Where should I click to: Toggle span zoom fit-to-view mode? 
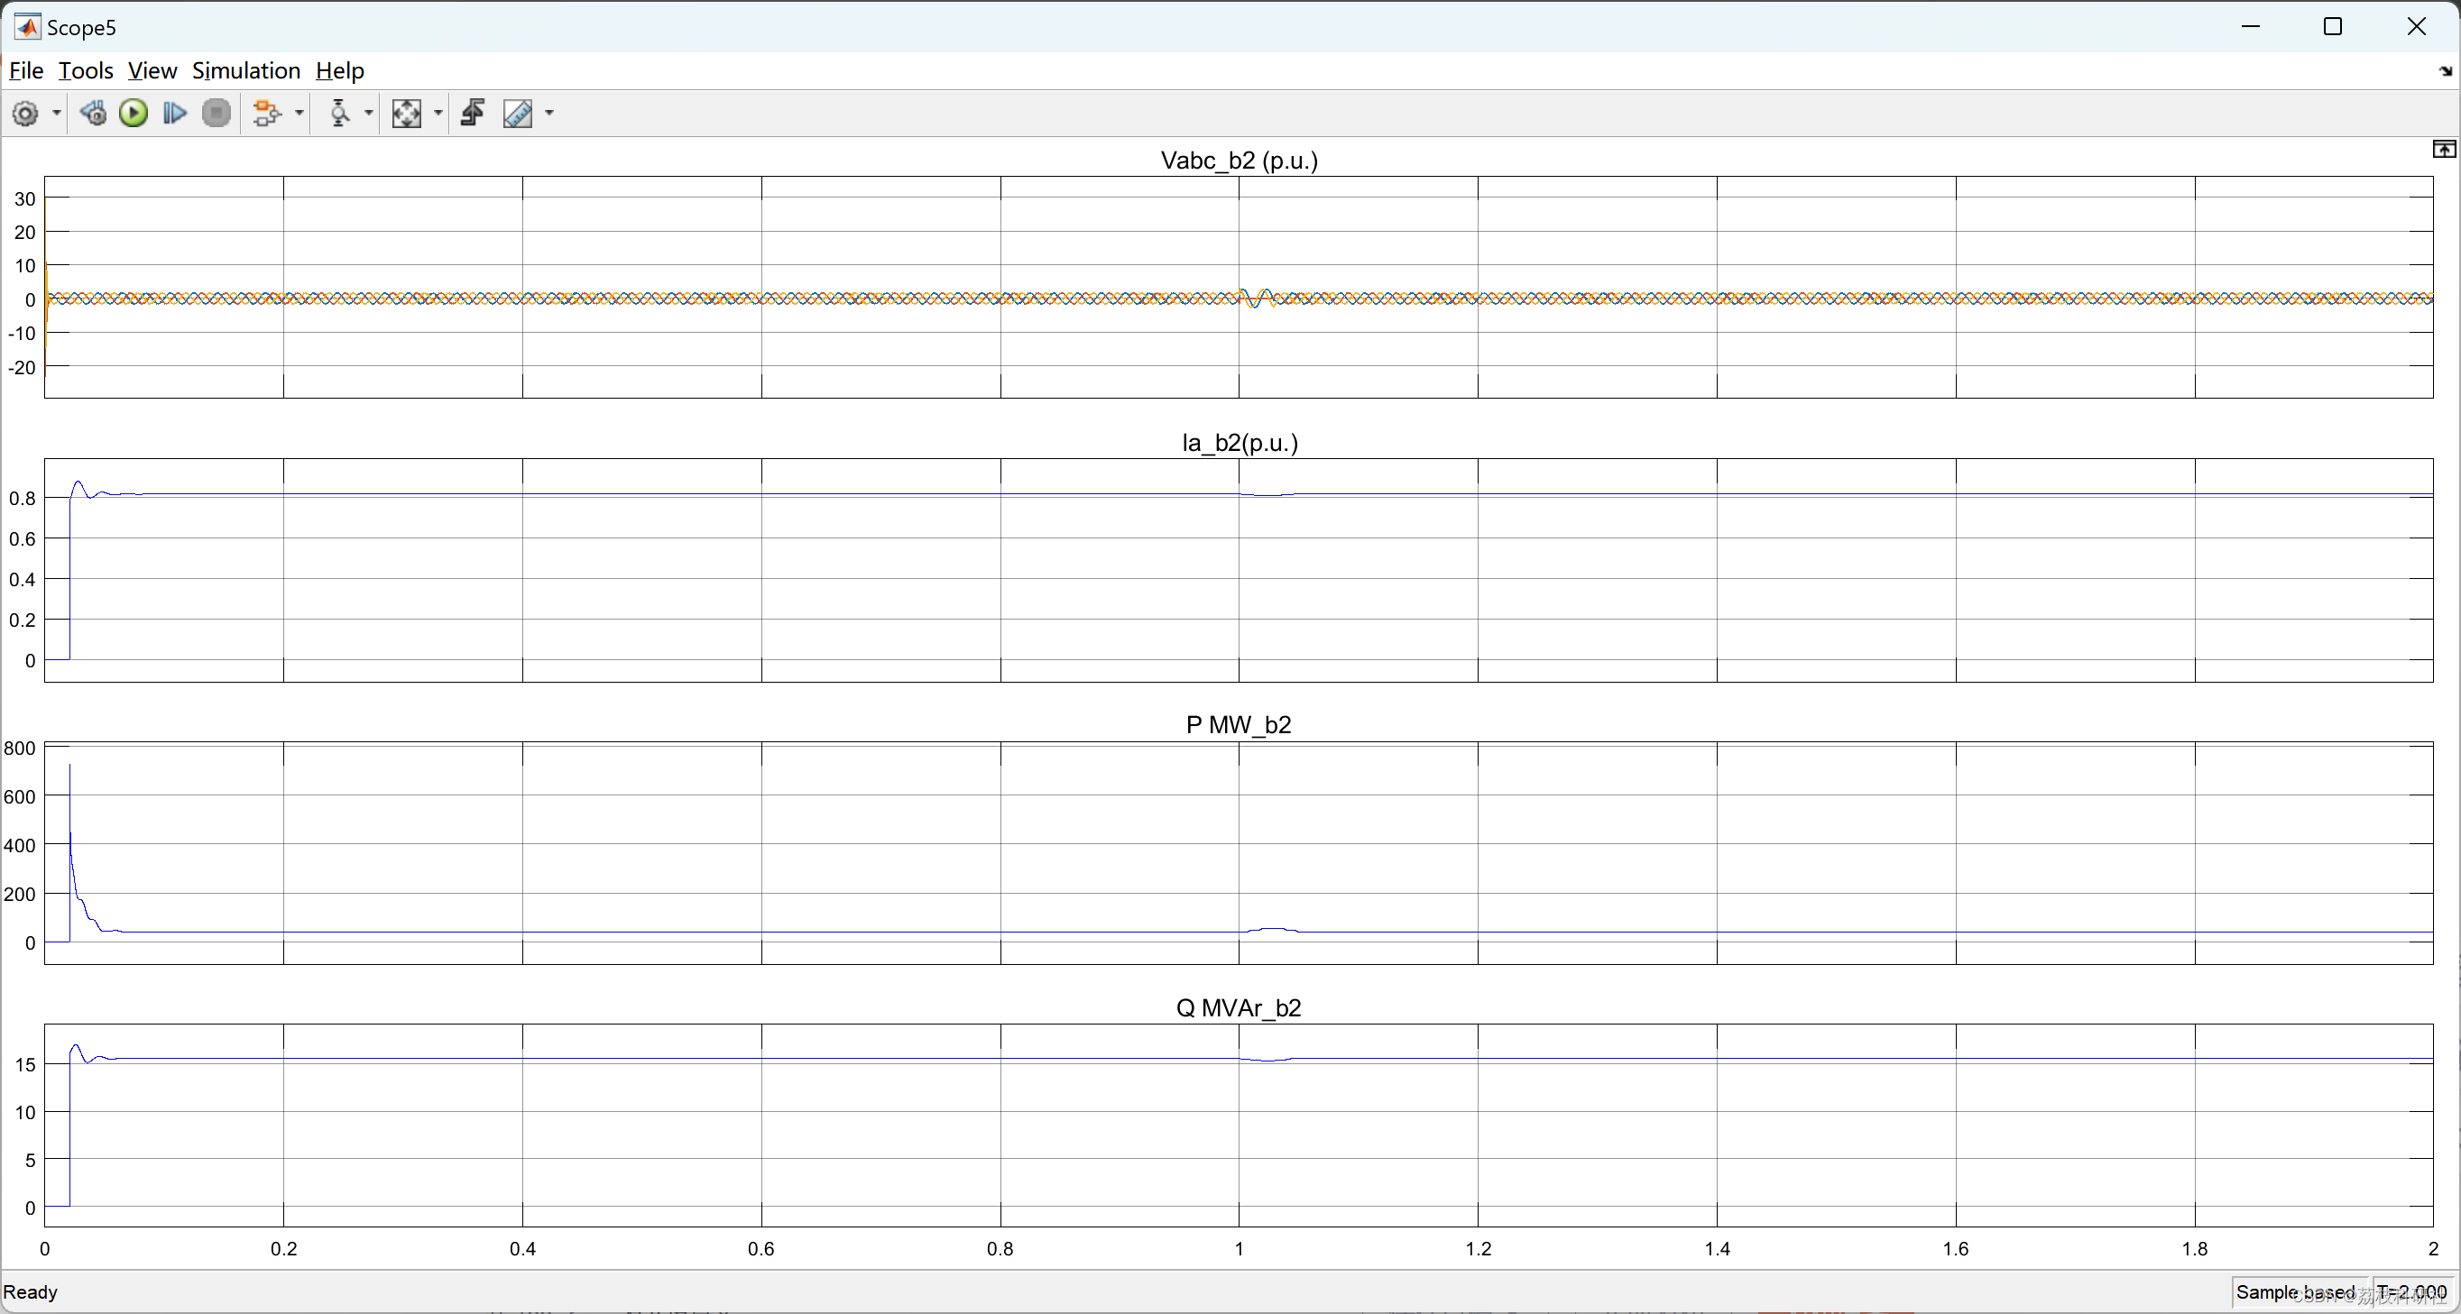408,114
